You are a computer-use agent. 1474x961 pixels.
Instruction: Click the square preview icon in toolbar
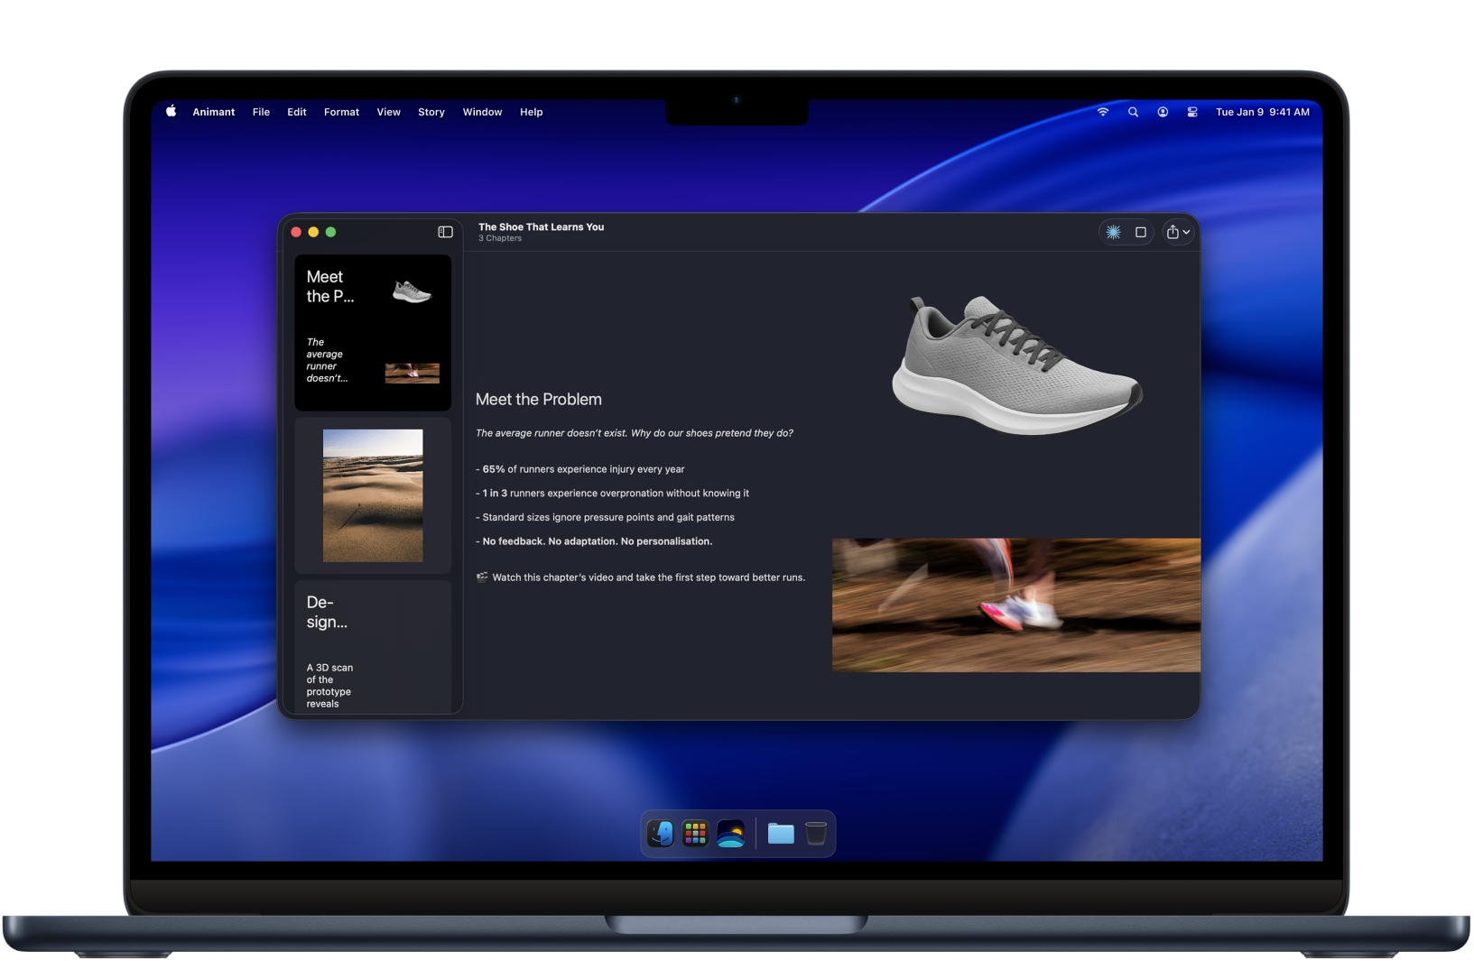[x=1141, y=232]
